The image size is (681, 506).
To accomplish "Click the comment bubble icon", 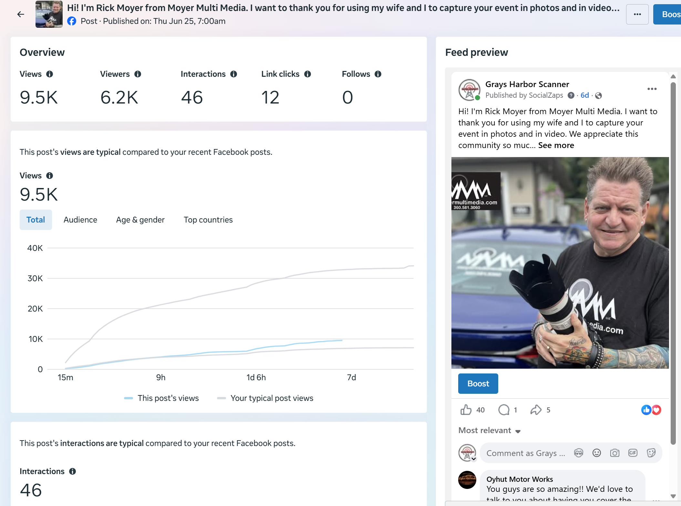I will pos(504,410).
